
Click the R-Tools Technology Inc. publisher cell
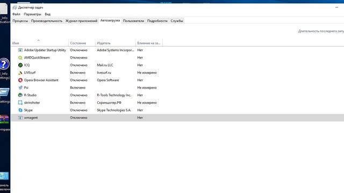[x=114, y=95]
